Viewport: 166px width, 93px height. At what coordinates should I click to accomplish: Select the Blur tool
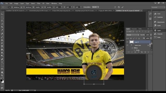2,53
